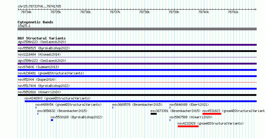Open nsv4246903 (gnomADStructuralVariants) label
The image size is (265, 138).
click(57, 98)
